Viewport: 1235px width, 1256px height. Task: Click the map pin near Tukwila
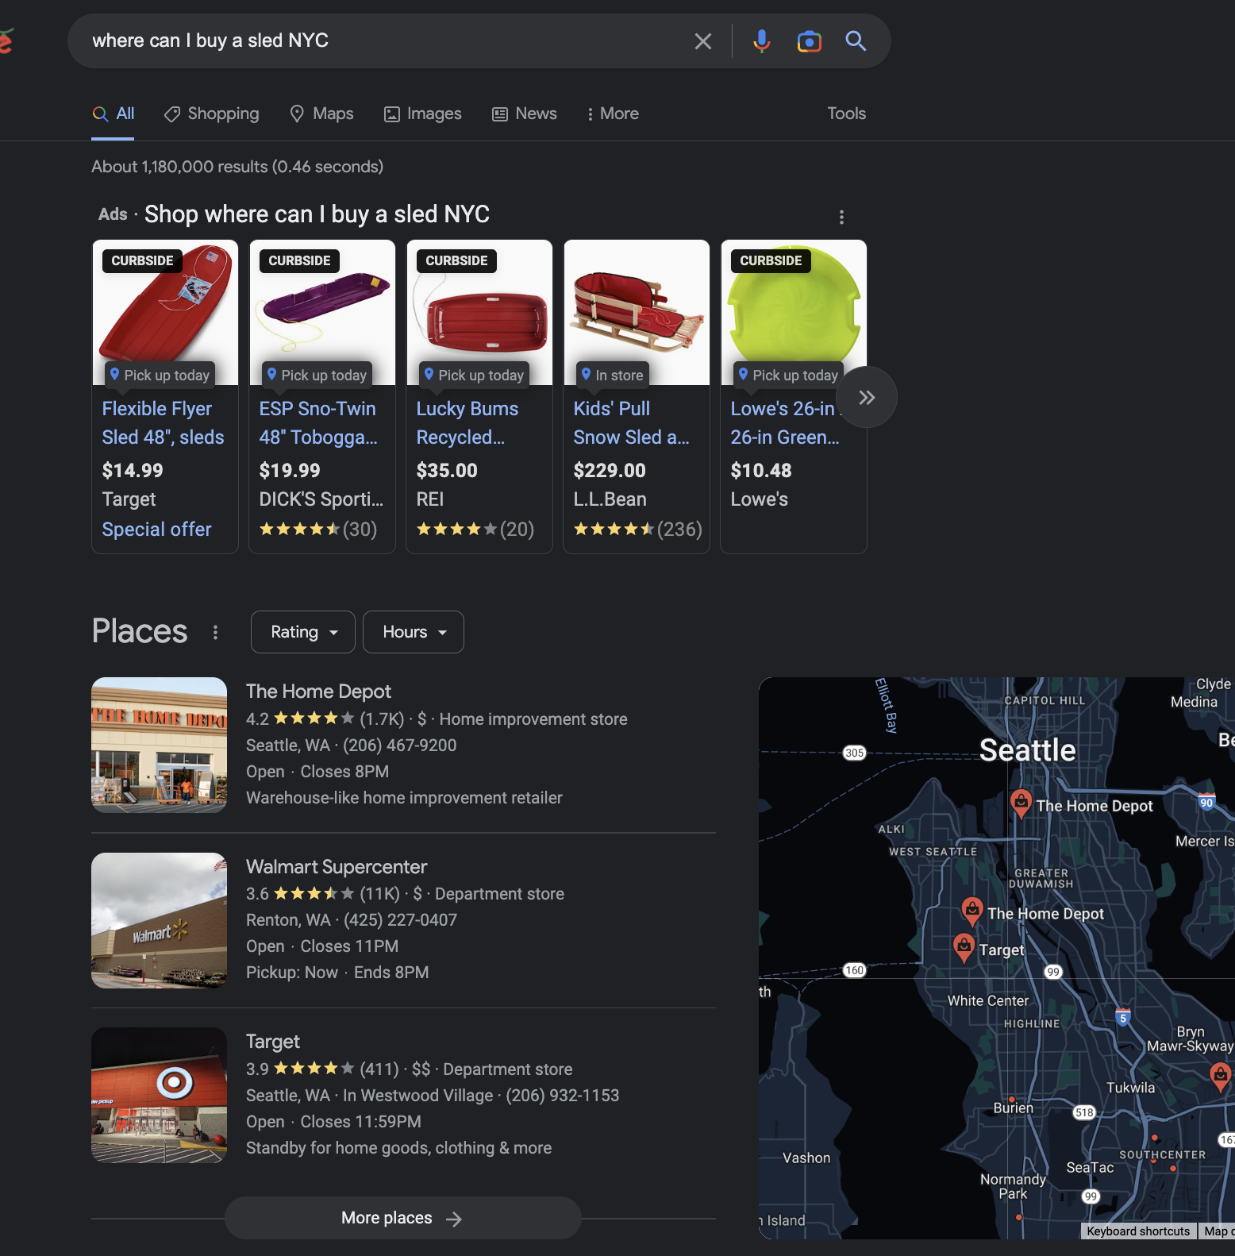coord(1221,1076)
